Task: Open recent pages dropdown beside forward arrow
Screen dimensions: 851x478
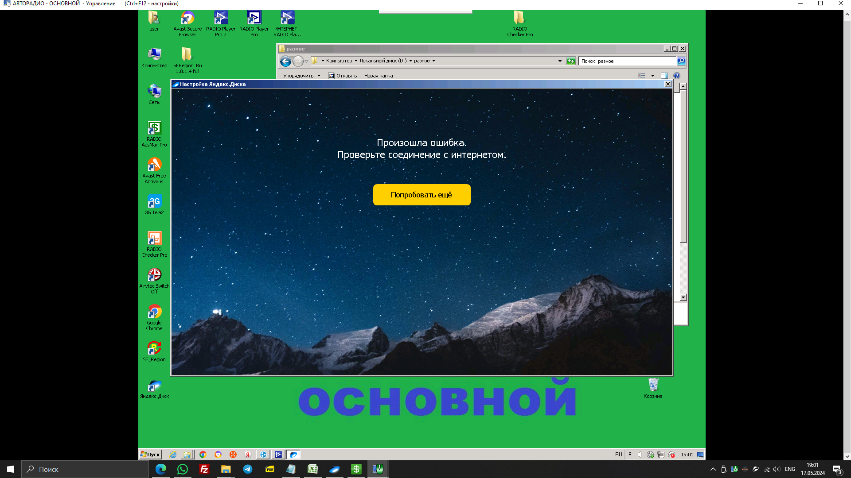Action: pyautogui.click(x=306, y=62)
